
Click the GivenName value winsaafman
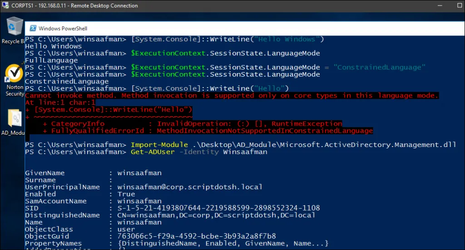click(x=139, y=173)
